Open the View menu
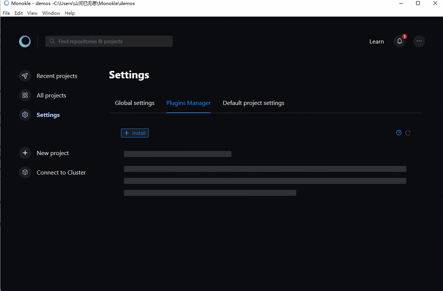The width and height of the screenshot is (443, 291). coord(32,13)
